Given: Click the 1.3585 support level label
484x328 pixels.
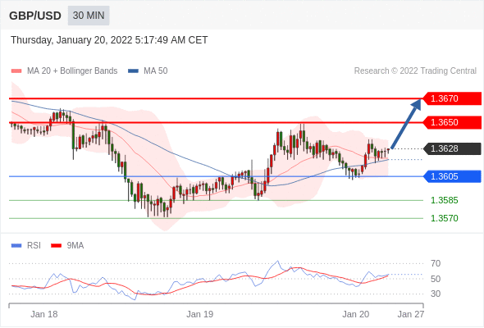Looking at the screenshot, I should pyautogui.click(x=445, y=201).
